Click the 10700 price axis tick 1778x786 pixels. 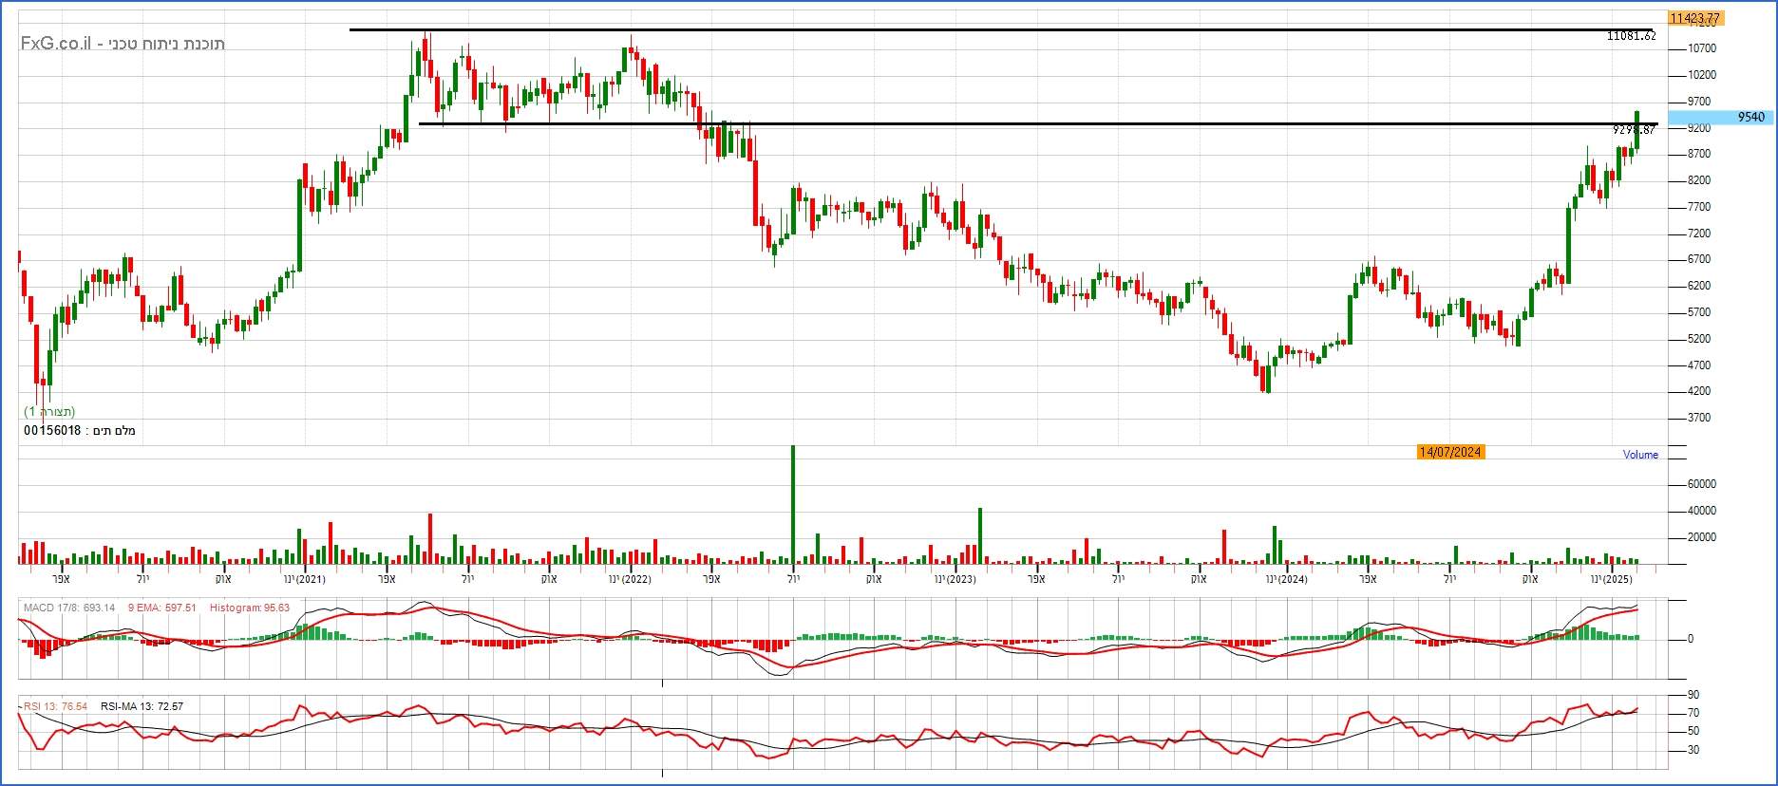point(1701,48)
